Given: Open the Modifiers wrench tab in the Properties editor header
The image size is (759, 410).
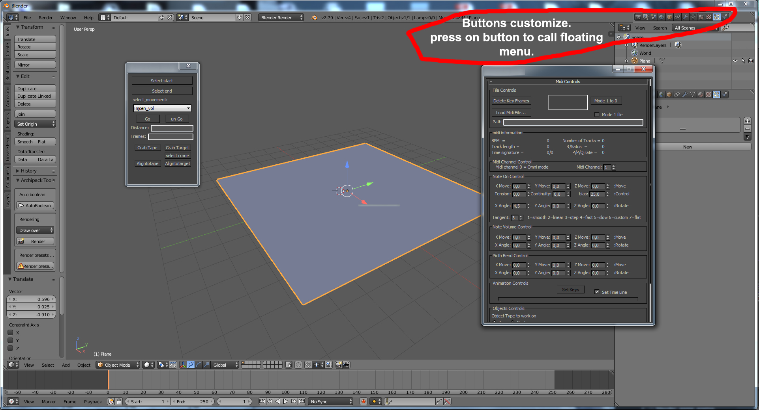Looking at the screenshot, I should 685,95.
